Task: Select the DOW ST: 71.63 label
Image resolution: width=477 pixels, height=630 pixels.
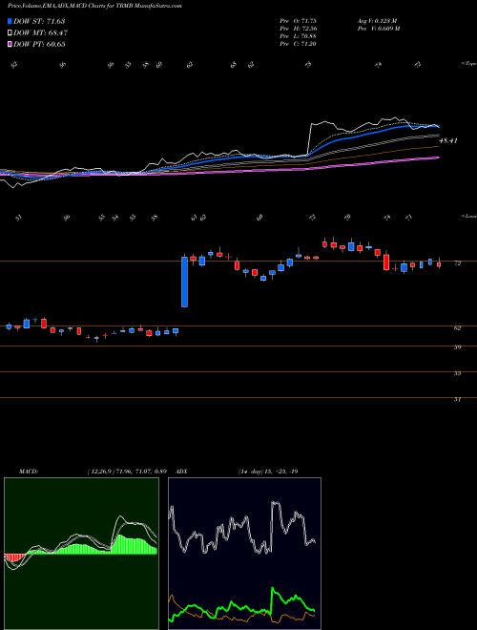Action: pos(39,21)
